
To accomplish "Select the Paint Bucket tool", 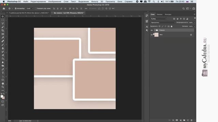I will tap(3, 59).
